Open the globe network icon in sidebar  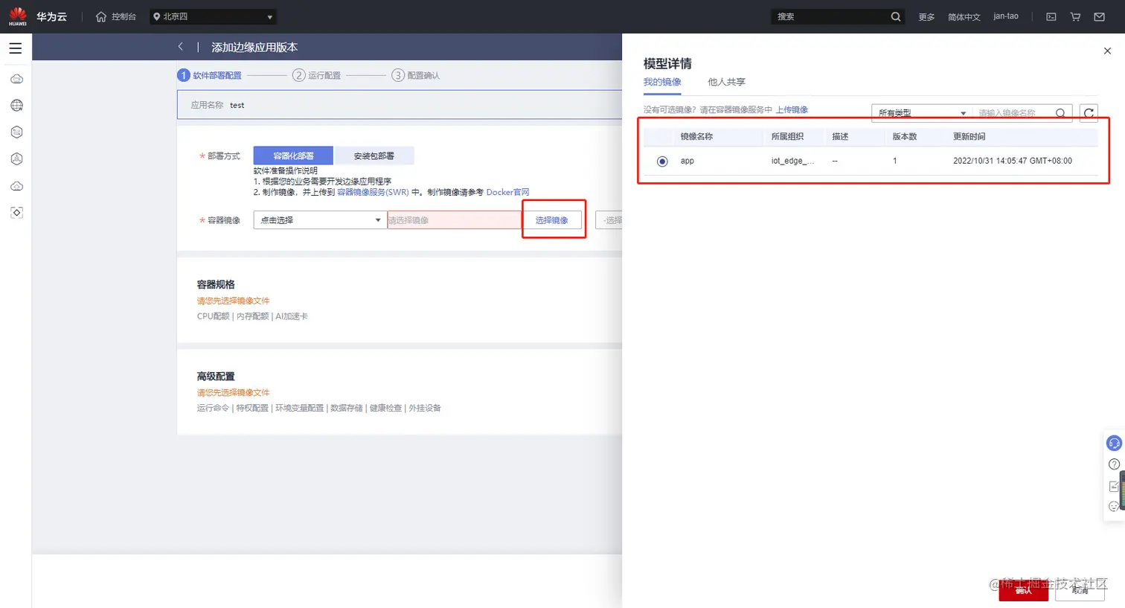[x=16, y=106]
